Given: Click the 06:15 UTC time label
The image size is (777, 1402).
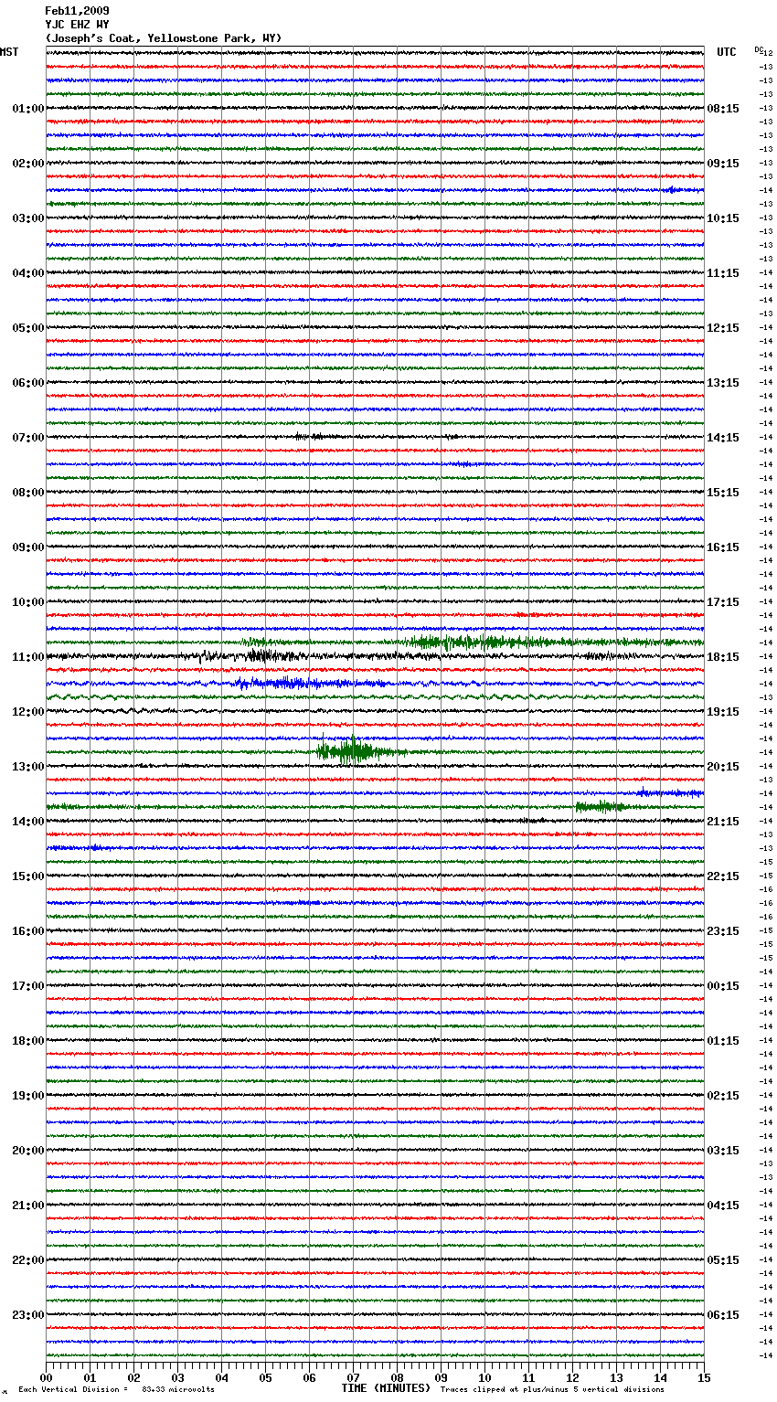Looking at the screenshot, I should [723, 1315].
